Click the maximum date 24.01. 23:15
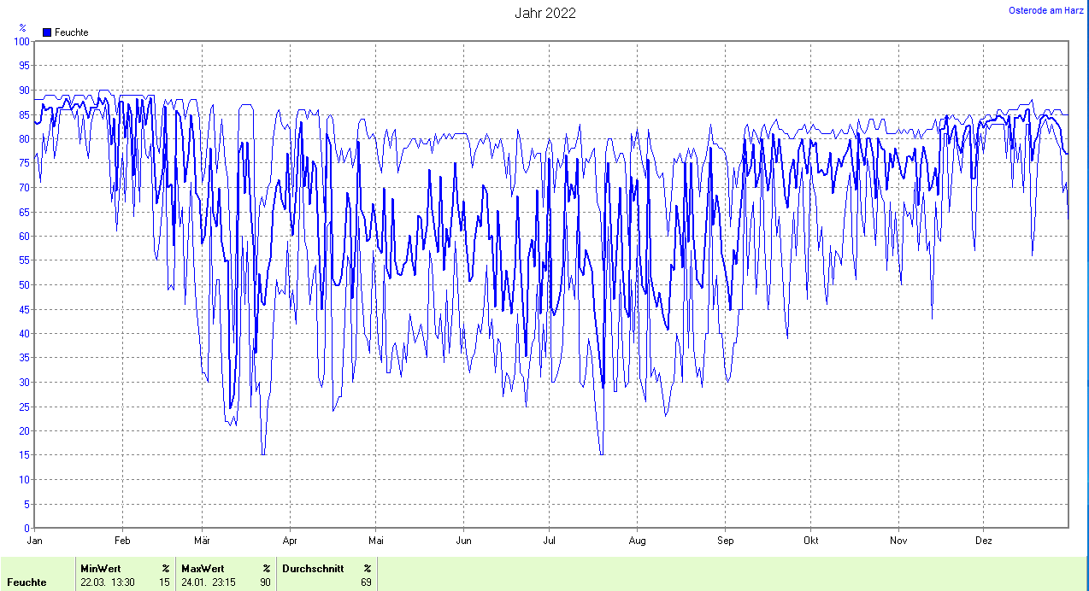The width and height of the screenshot is (1089, 591). coord(208,582)
